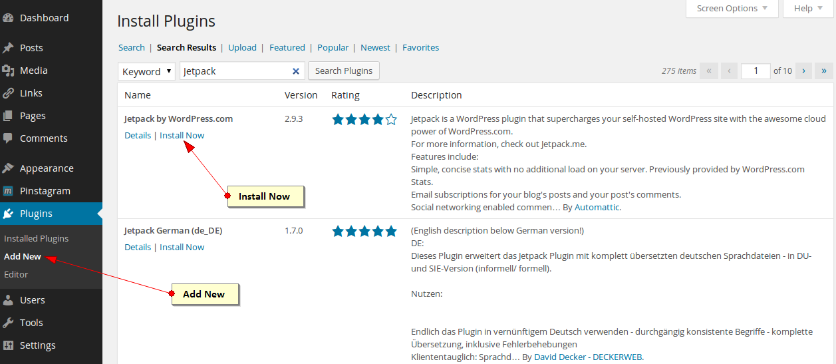Click the Settings icon in the sidebar
836x364 pixels.
click(8, 345)
